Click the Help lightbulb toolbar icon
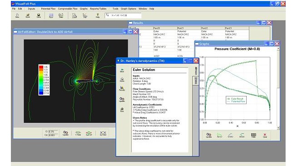293x166 pixels. [x=98, y=16]
